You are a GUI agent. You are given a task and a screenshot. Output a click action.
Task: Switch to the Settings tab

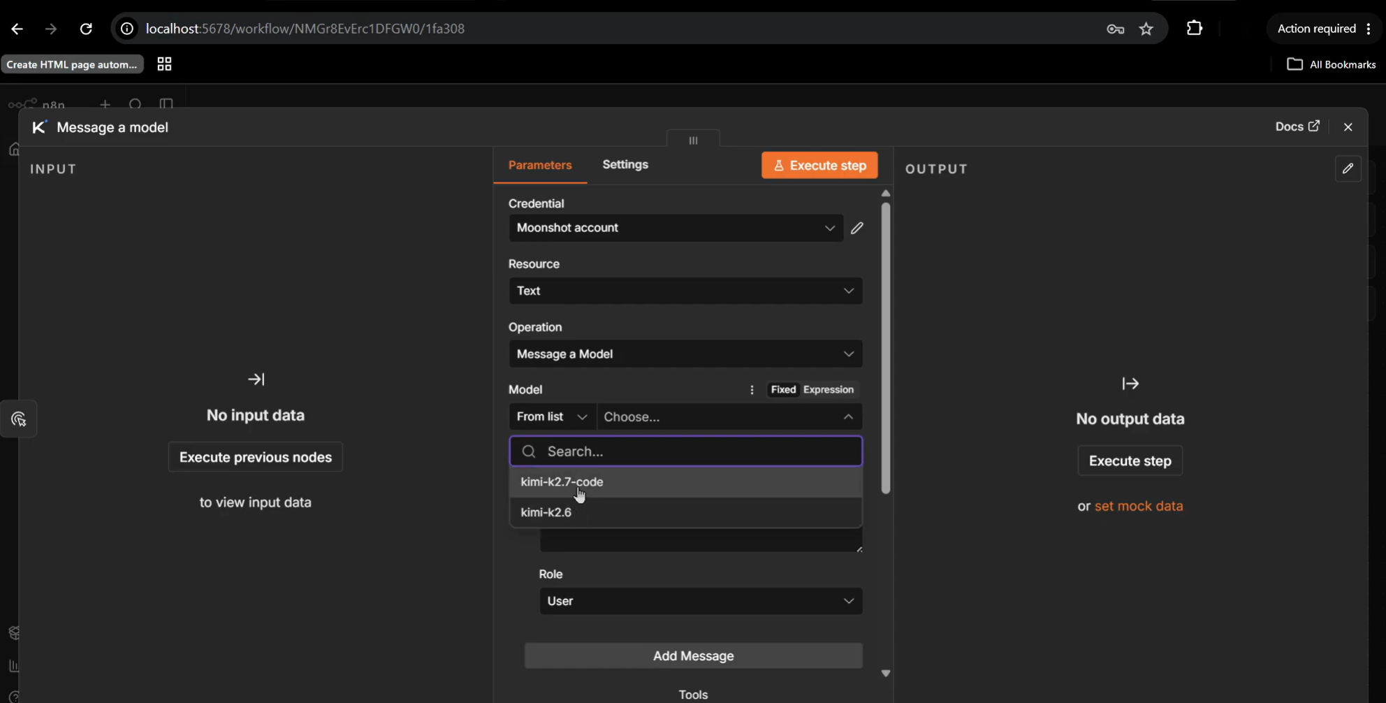(x=625, y=165)
